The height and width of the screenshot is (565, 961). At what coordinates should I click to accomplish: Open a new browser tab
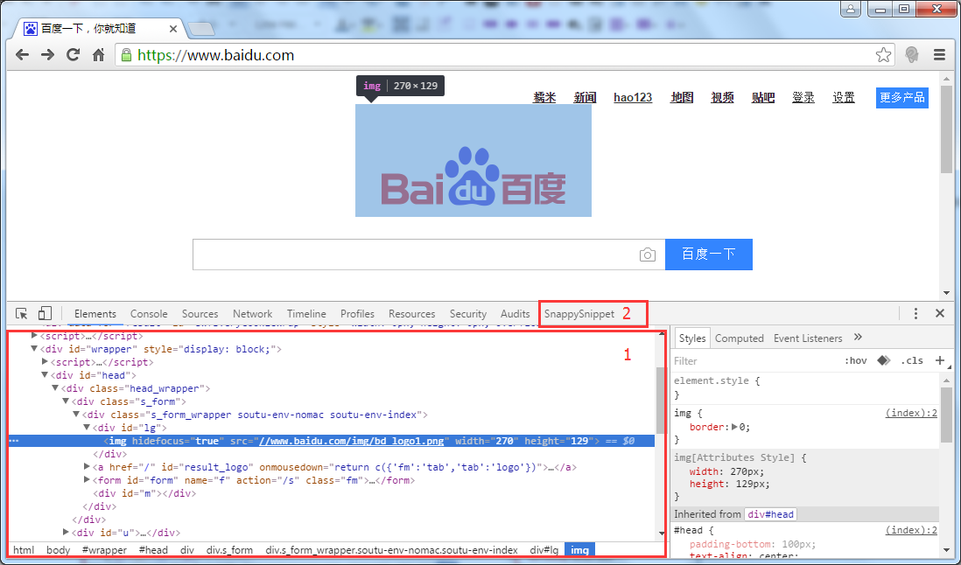(x=201, y=29)
